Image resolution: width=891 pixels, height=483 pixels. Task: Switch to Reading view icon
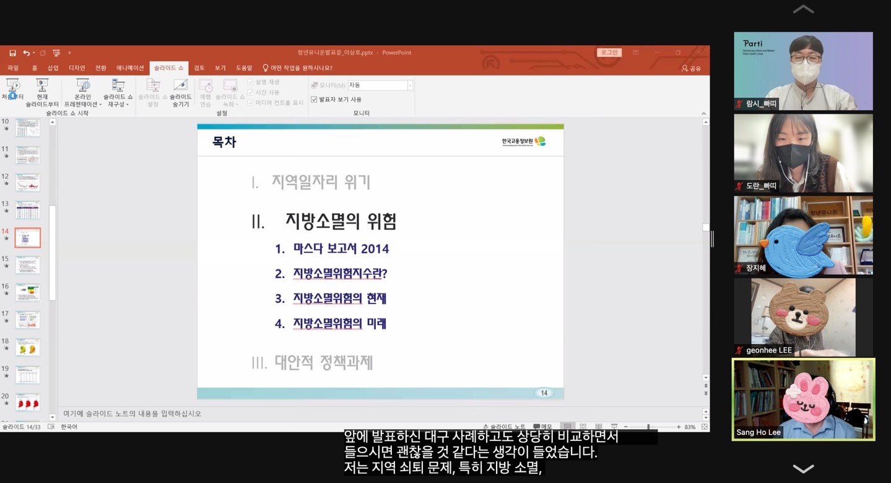(598, 427)
